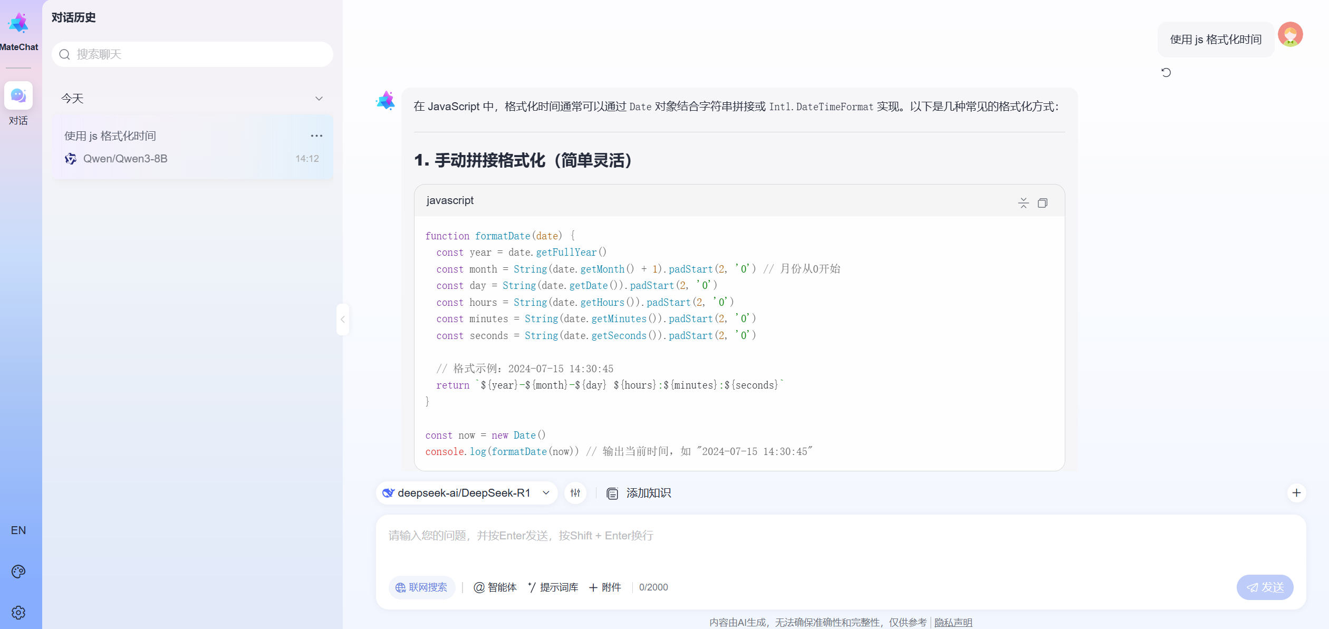Click the MateChat logo icon
Image resolution: width=1329 pixels, height=629 pixels.
[18, 23]
